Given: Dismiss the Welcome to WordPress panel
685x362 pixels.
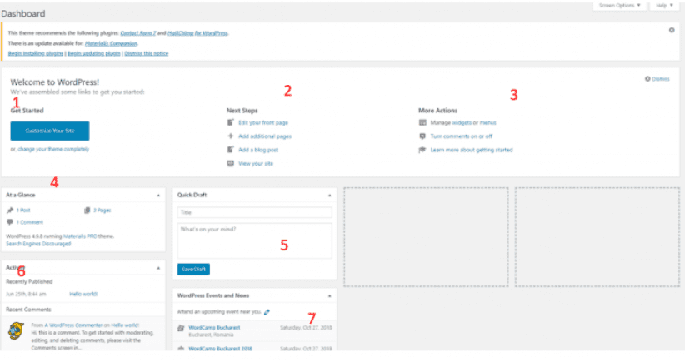Looking at the screenshot, I should pyautogui.click(x=657, y=79).
